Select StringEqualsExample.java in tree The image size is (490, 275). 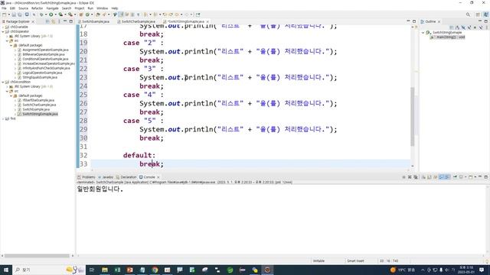(40, 77)
